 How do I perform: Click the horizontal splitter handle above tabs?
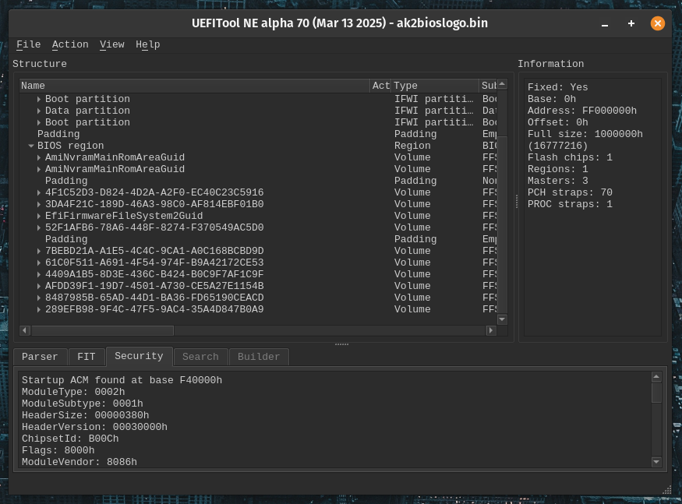[341, 344]
